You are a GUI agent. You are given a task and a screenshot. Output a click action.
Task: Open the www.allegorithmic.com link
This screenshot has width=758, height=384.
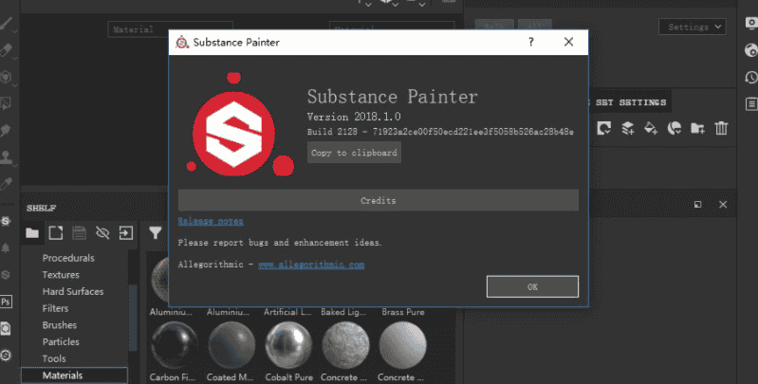click(311, 265)
